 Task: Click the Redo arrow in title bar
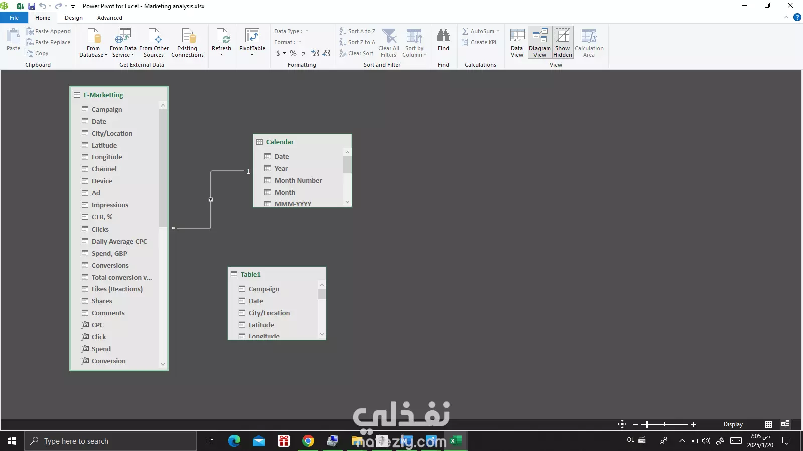[x=58, y=6]
